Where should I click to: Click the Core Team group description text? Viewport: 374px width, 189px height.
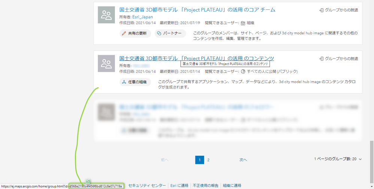pos(275,36)
